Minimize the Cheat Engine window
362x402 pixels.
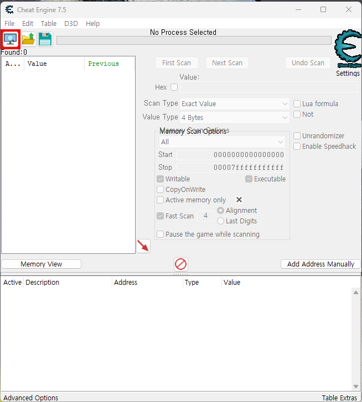point(298,10)
